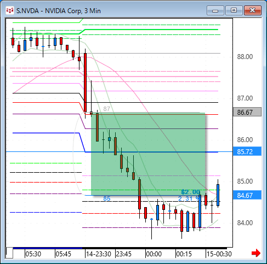Image resolution: width=267 pixels, height=264 pixels.
Task: Click the white box at bottom-left corner
Action: click(x=9, y=253)
